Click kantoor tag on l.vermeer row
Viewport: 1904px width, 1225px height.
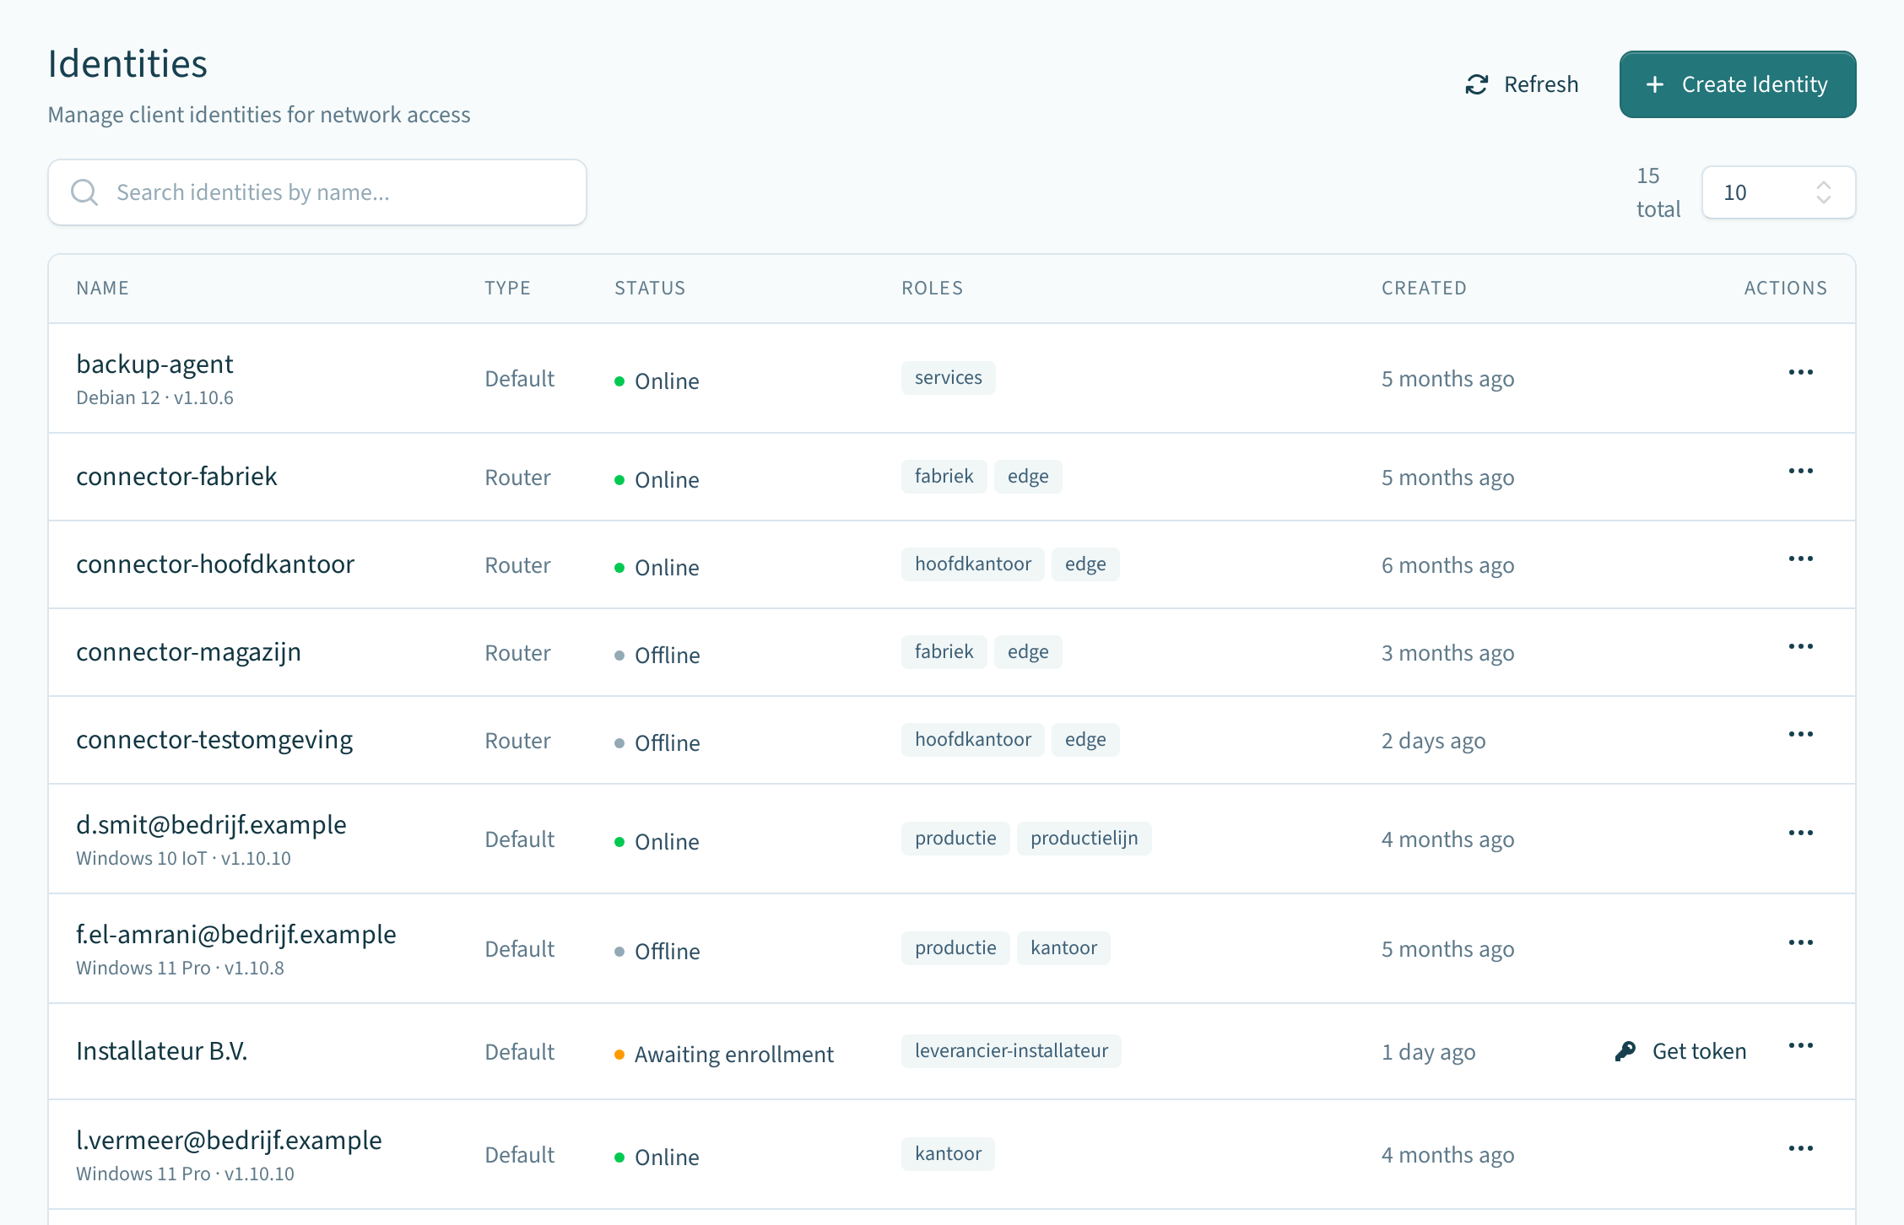[948, 1154]
